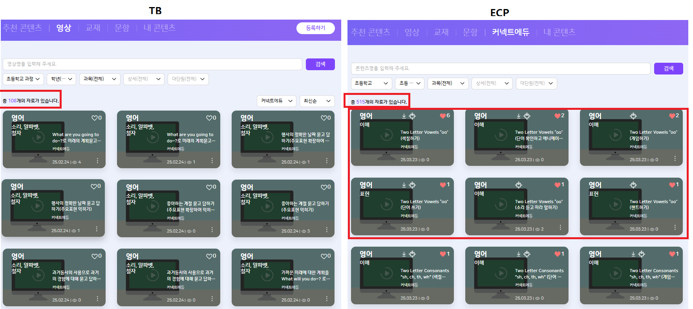The image size is (693, 309).
Task: Open the three-dot menu on the 게임하기 card
Action: click(x=675, y=158)
